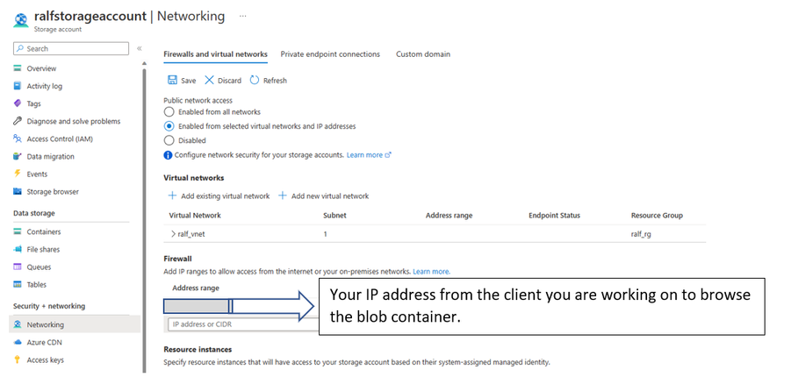The width and height of the screenshot is (791, 384).
Task: Click the Subnet column header
Action: (x=334, y=215)
